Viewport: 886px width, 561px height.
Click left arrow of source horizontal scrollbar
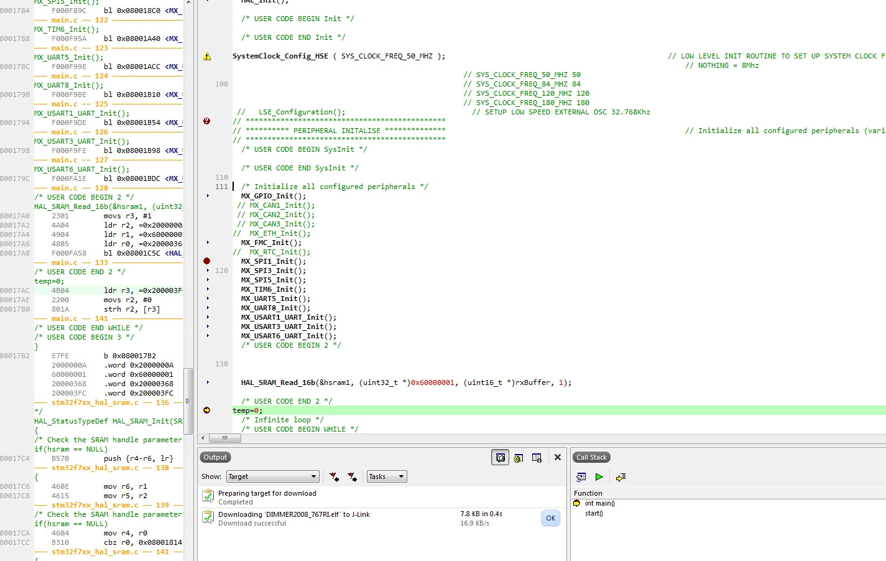coord(203,438)
